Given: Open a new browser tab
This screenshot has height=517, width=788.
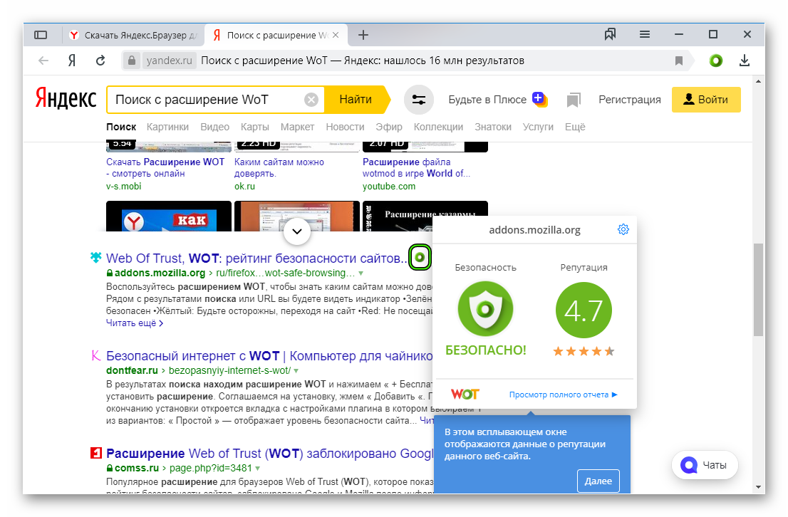Looking at the screenshot, I should point(363,35).
